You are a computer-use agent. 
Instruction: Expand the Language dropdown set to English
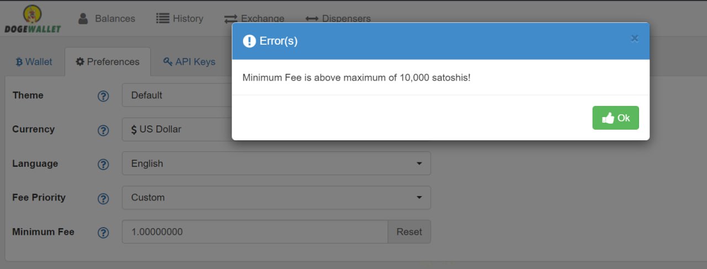click(x=276, y=163)
